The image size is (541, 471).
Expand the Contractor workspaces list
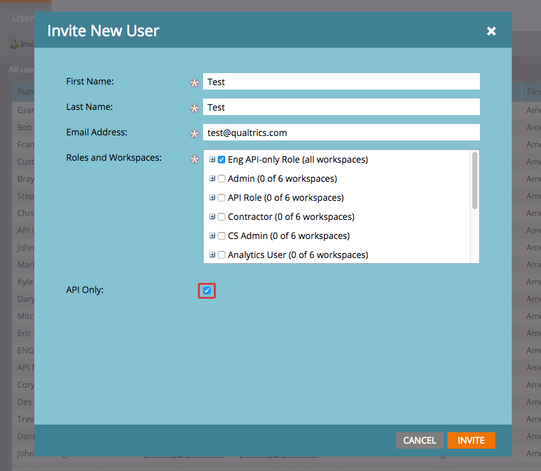pos(213,217)
